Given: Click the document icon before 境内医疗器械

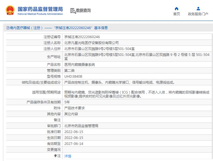Looking at the screenshot, I should pos(8,28).
